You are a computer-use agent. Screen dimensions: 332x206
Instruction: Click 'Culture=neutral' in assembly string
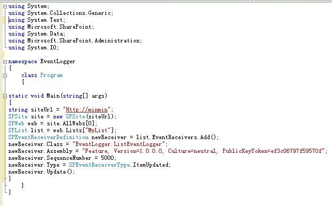[192, 151]
